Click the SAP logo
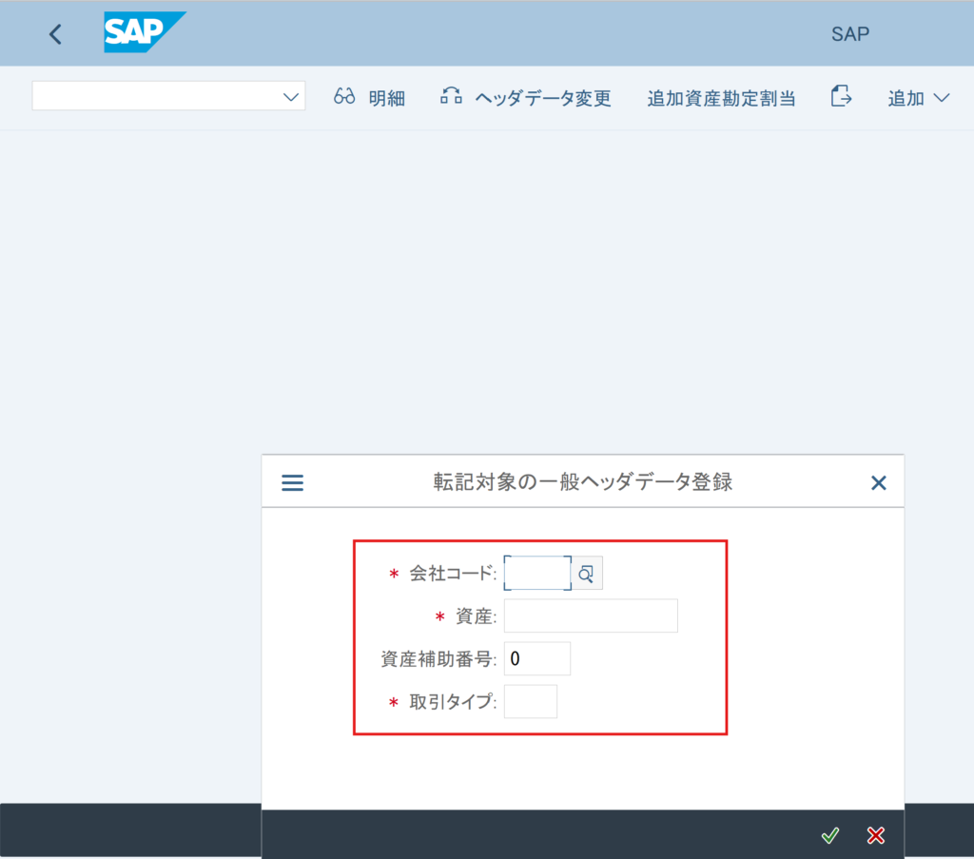This screenshot has width=974, height=859. pyautogui.click(x=144, y=33)
